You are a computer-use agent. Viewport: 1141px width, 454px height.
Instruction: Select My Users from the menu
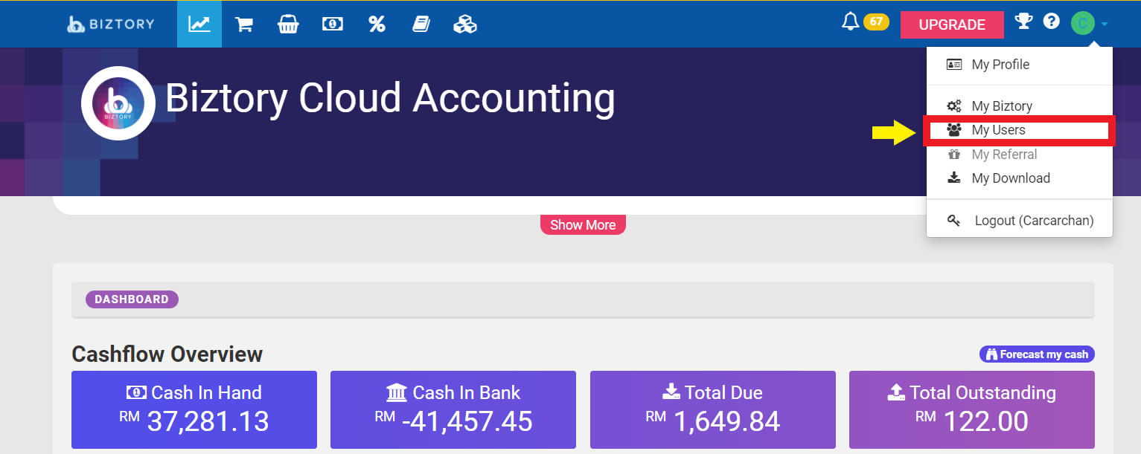(1018, 130)
